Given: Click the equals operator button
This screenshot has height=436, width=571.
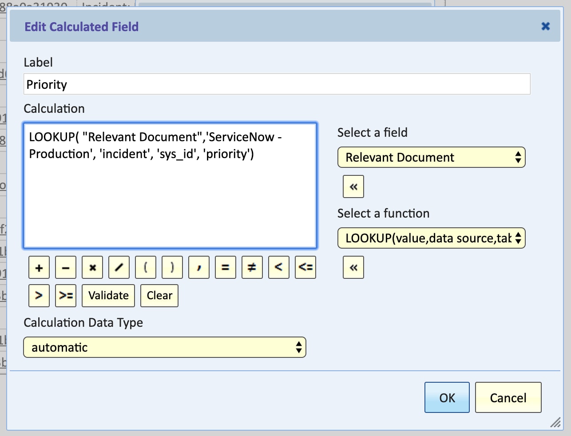Looking at the screenshot, I should (x=226, y=267).
